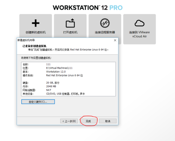Click the 将使用下列设置创建虚拟机 label
The height and width of the screenshot is (141, 175).
pyautogui.click(x=36, y=58)
